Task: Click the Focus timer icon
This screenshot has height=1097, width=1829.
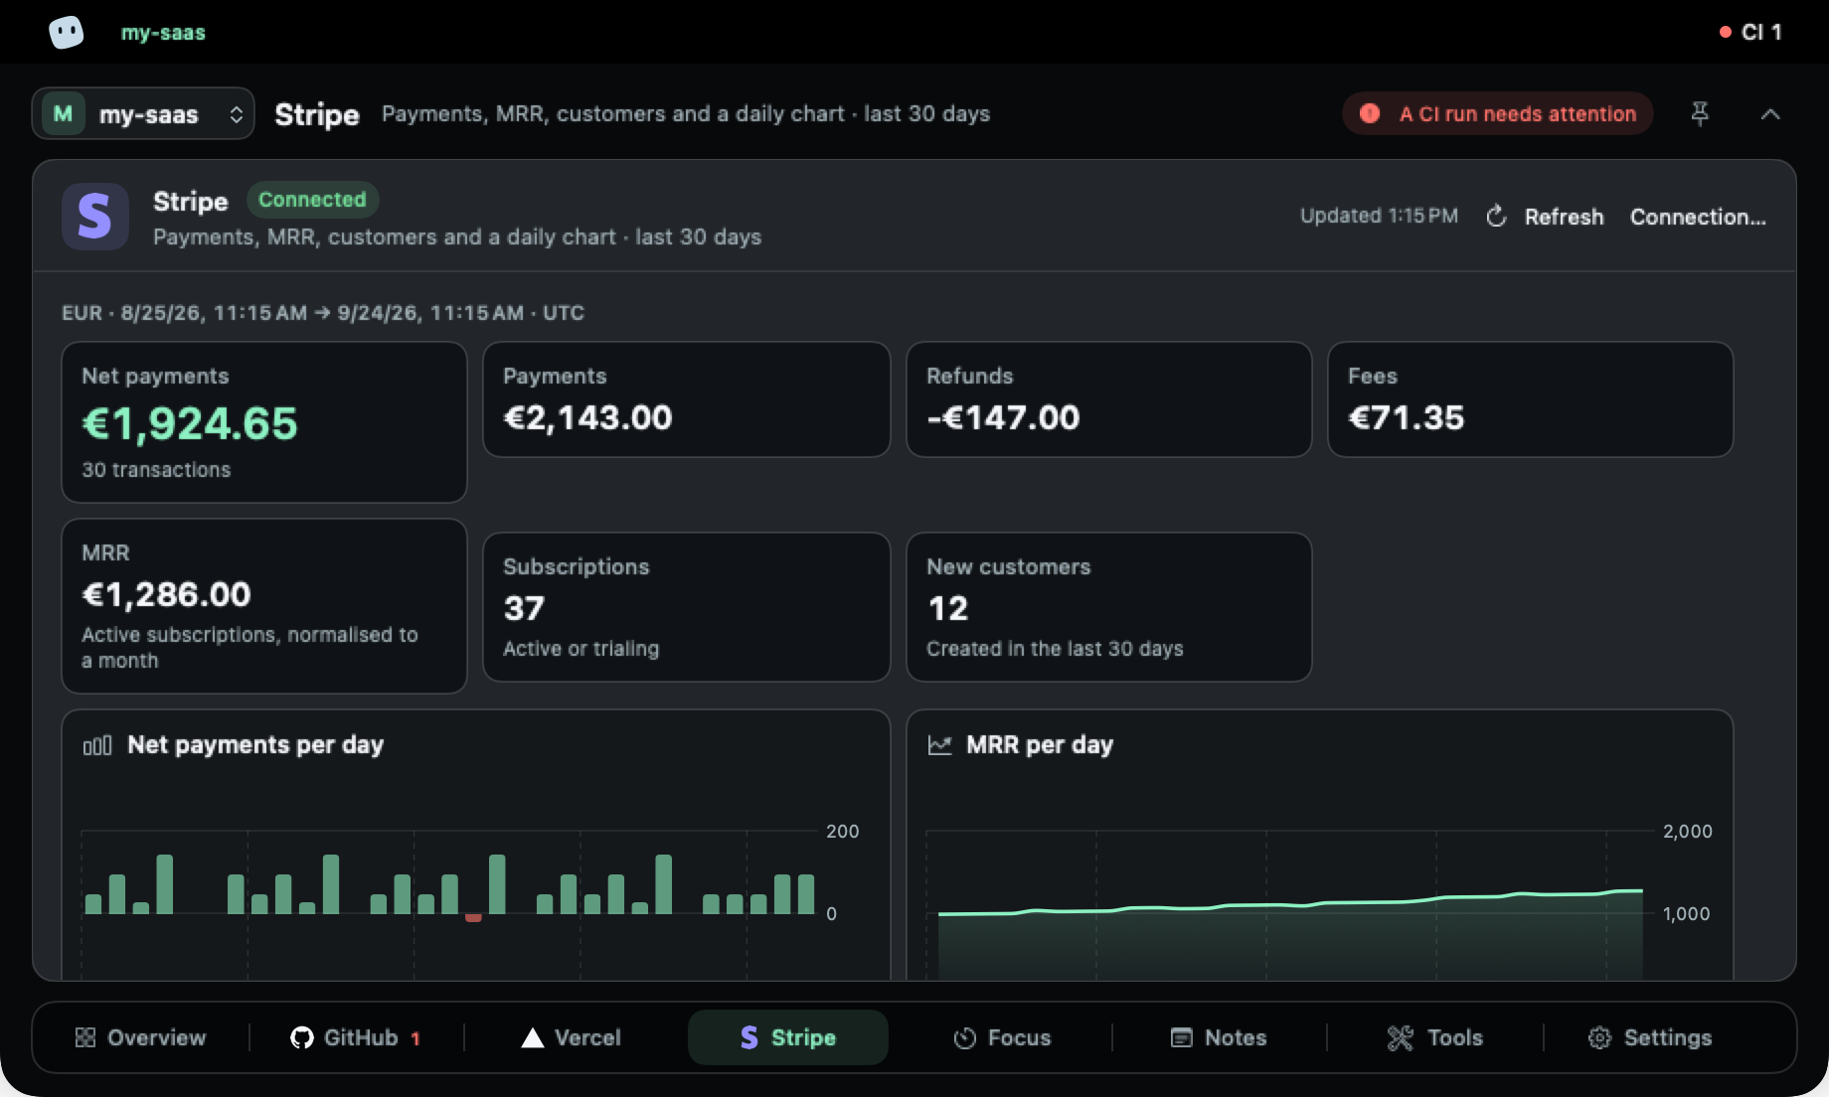Action: pos(964,1038)
